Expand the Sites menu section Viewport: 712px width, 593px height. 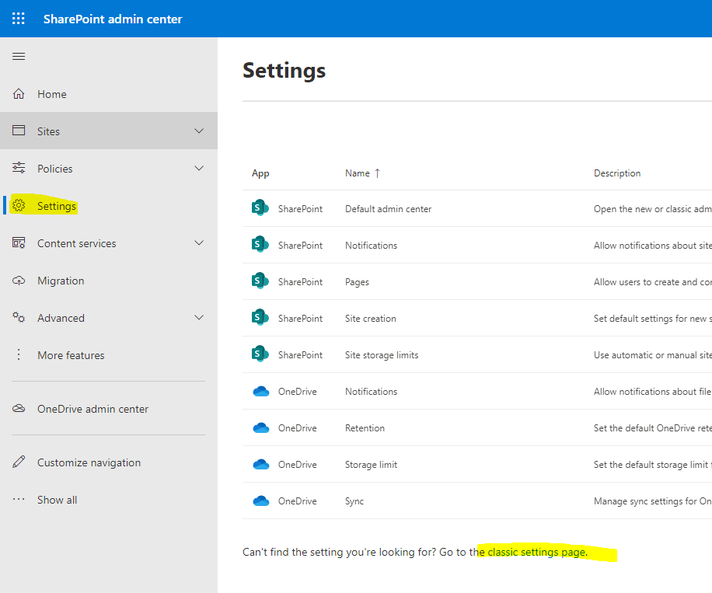coord(199,131)
